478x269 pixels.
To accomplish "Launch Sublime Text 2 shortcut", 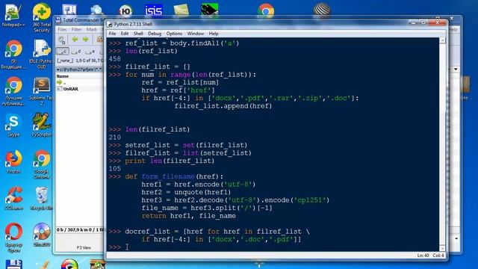I will (42, 90).
